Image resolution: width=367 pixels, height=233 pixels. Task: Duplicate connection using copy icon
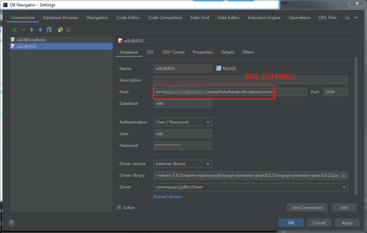point(49,30)
